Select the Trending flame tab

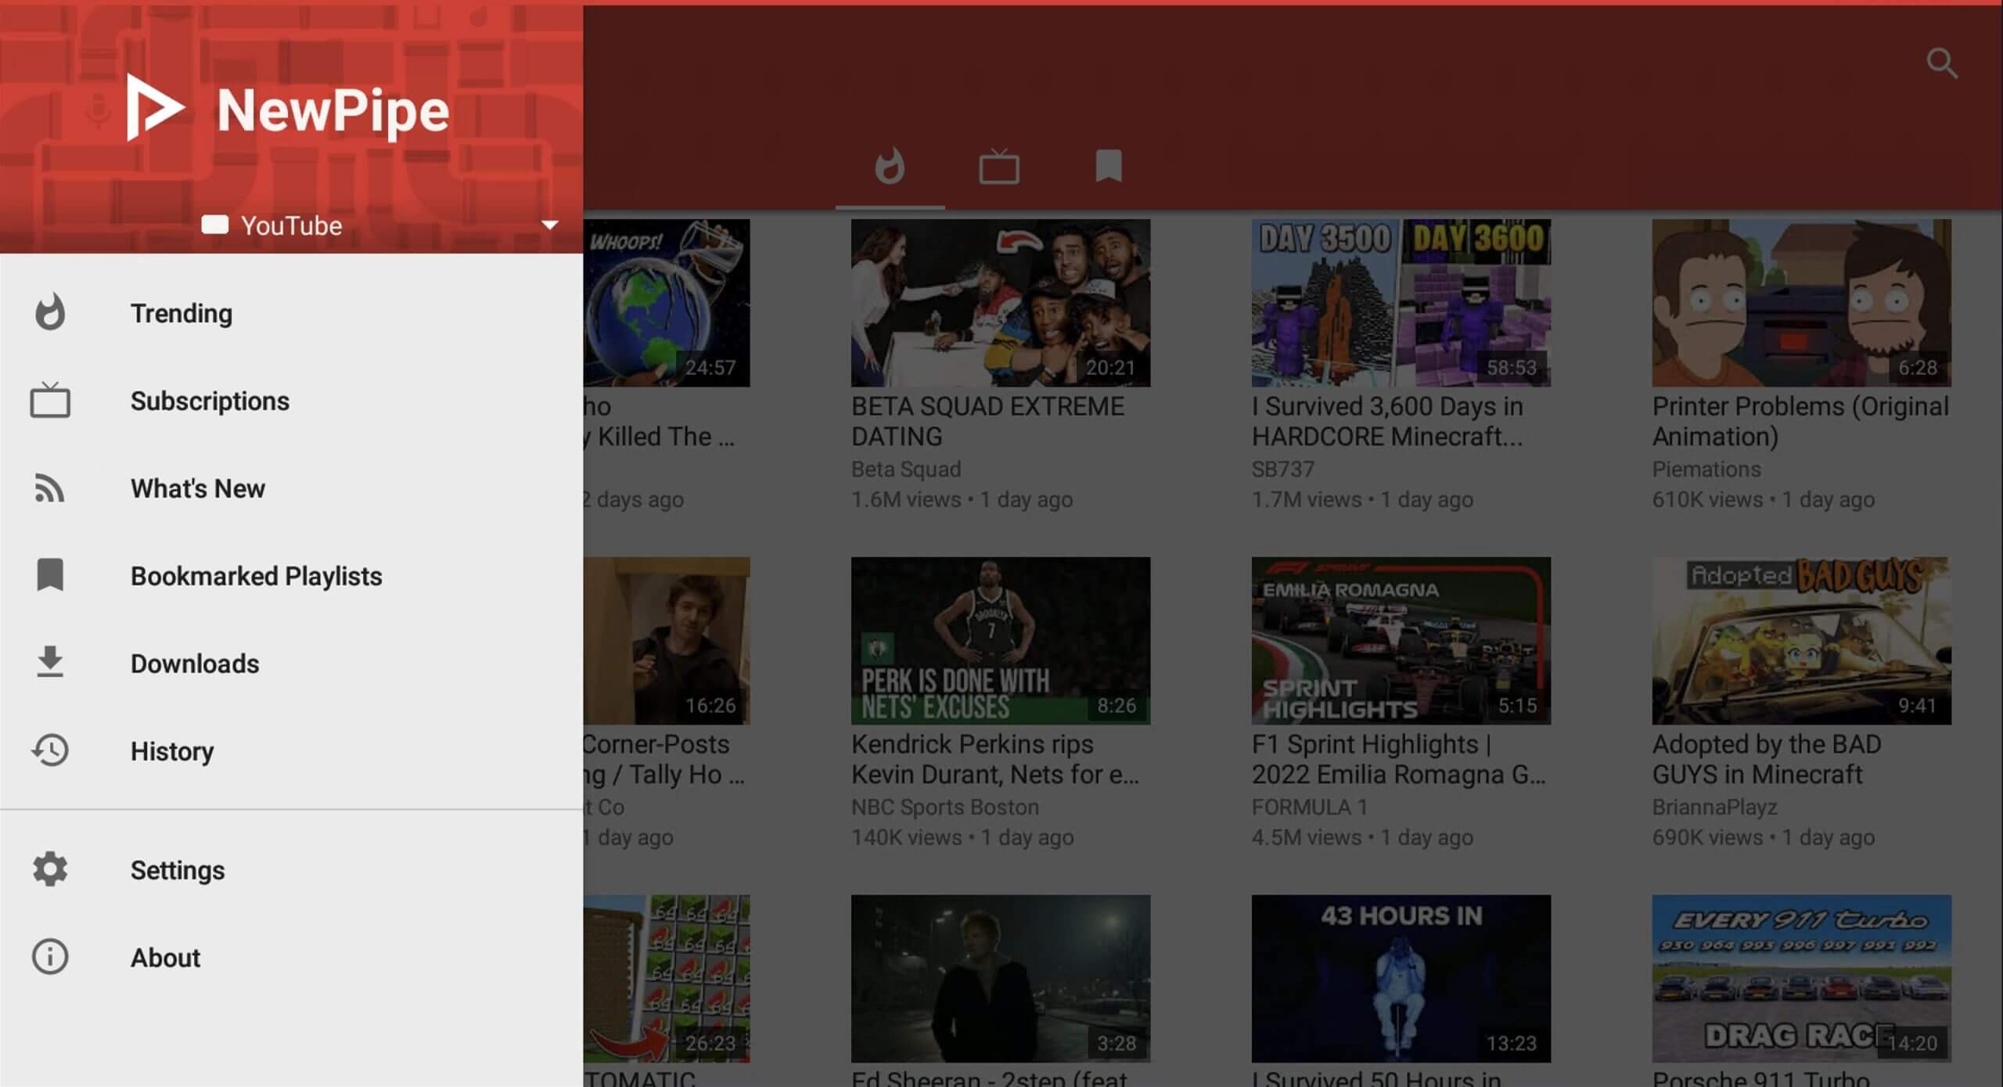(x=890, y=167)
